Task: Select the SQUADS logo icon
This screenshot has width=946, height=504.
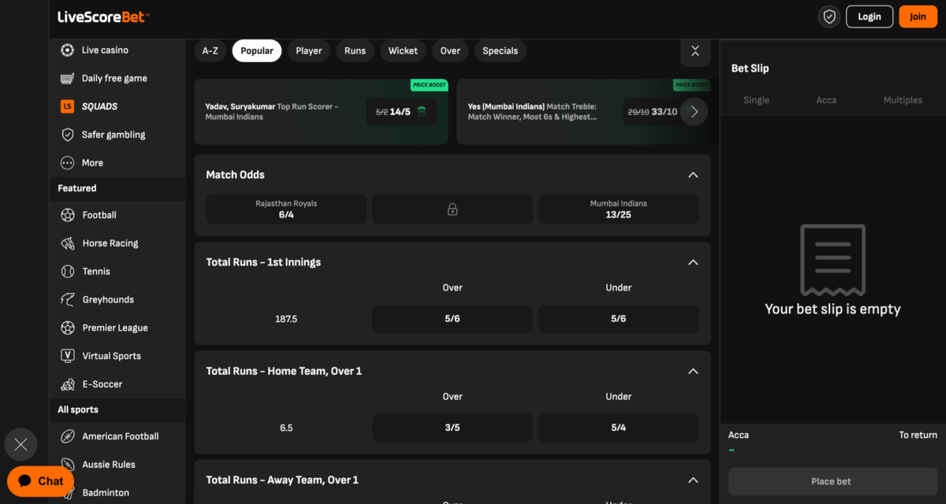Action: tap(68, 106)
